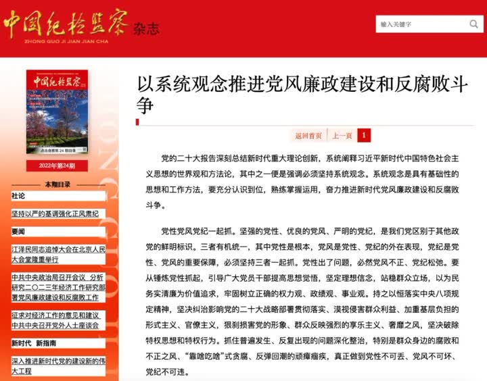Open 征求对经济工作的意见和建议 article link
The height and width of the screenshot is (381, 487).
(56, 320)
